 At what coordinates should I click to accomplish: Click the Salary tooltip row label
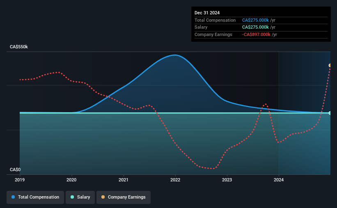pos(201,27)
